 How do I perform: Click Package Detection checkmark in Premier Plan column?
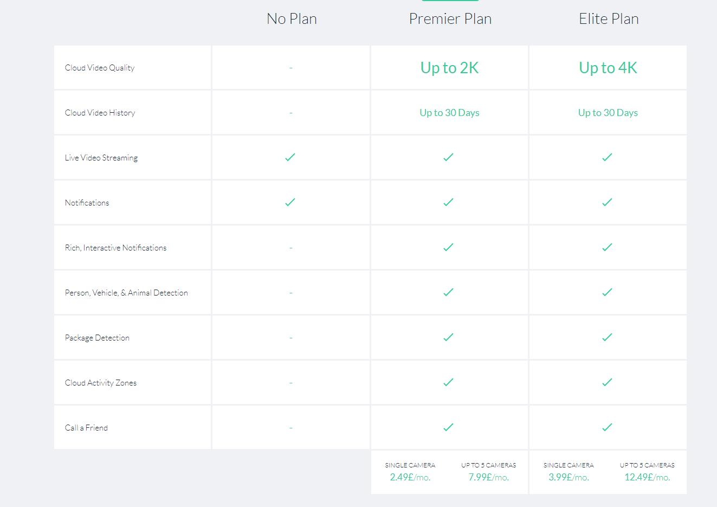448,337
